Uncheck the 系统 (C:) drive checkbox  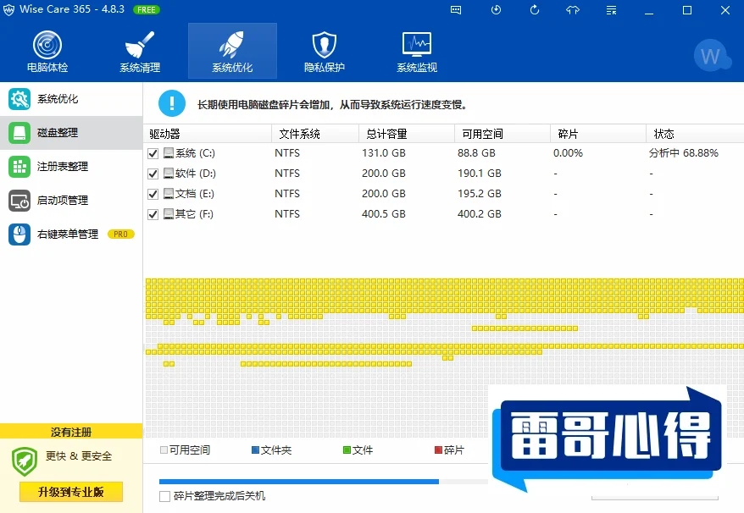(x=153, y=153)
